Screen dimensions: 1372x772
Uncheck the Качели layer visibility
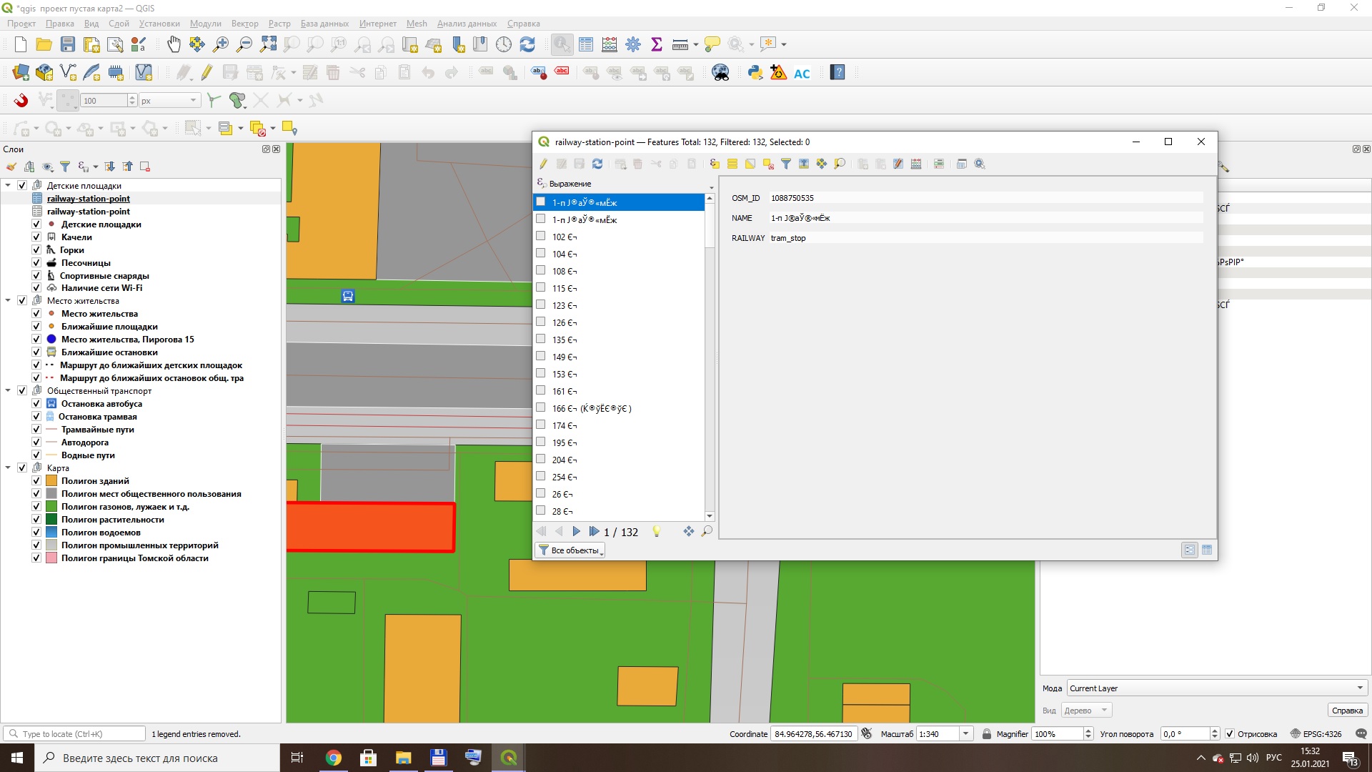coord(36,237)
